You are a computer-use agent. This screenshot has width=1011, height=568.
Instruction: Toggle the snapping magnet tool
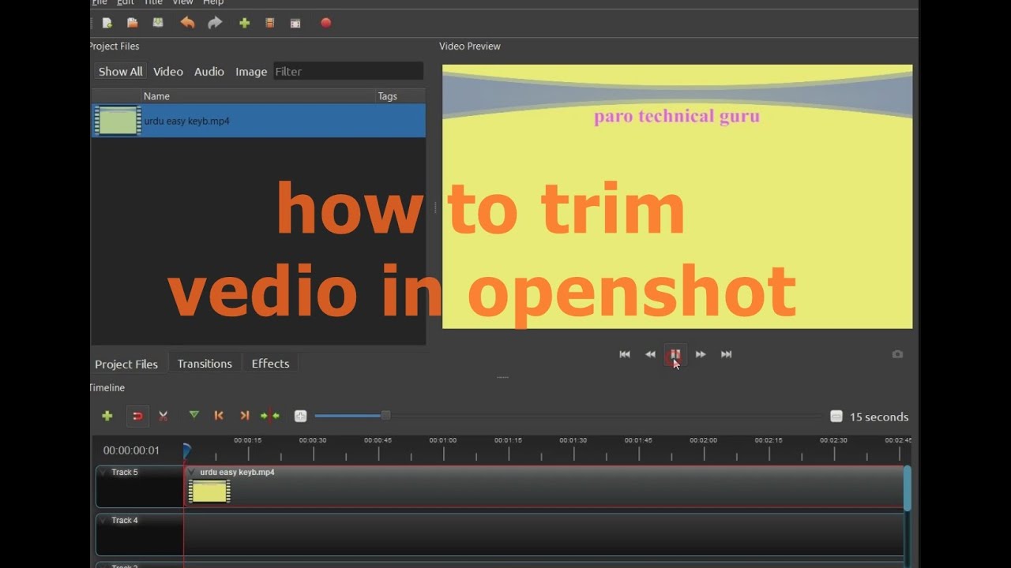click(x=137, y=416)
